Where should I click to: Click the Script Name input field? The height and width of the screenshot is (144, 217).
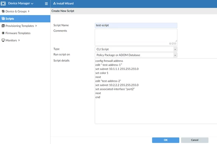tap(136, 25)
